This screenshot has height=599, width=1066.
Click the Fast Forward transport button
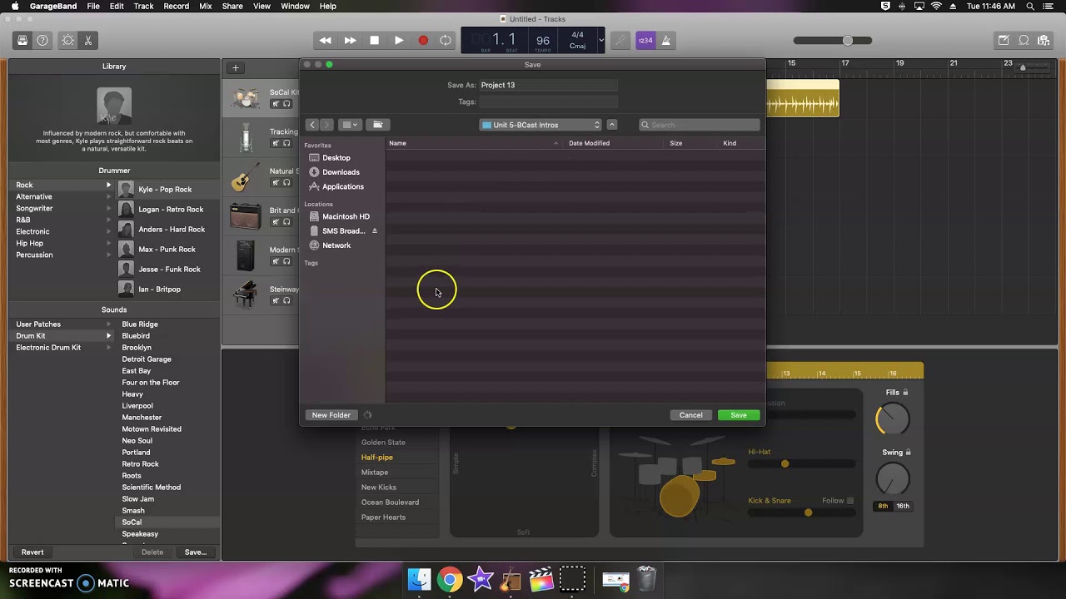click(x=350, y=40)
